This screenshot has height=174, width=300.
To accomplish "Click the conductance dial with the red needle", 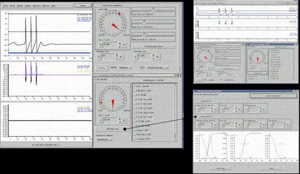I will [x=112, y=99].
